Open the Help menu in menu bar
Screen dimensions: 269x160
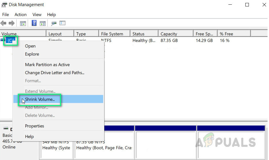(x=51, y=15)
